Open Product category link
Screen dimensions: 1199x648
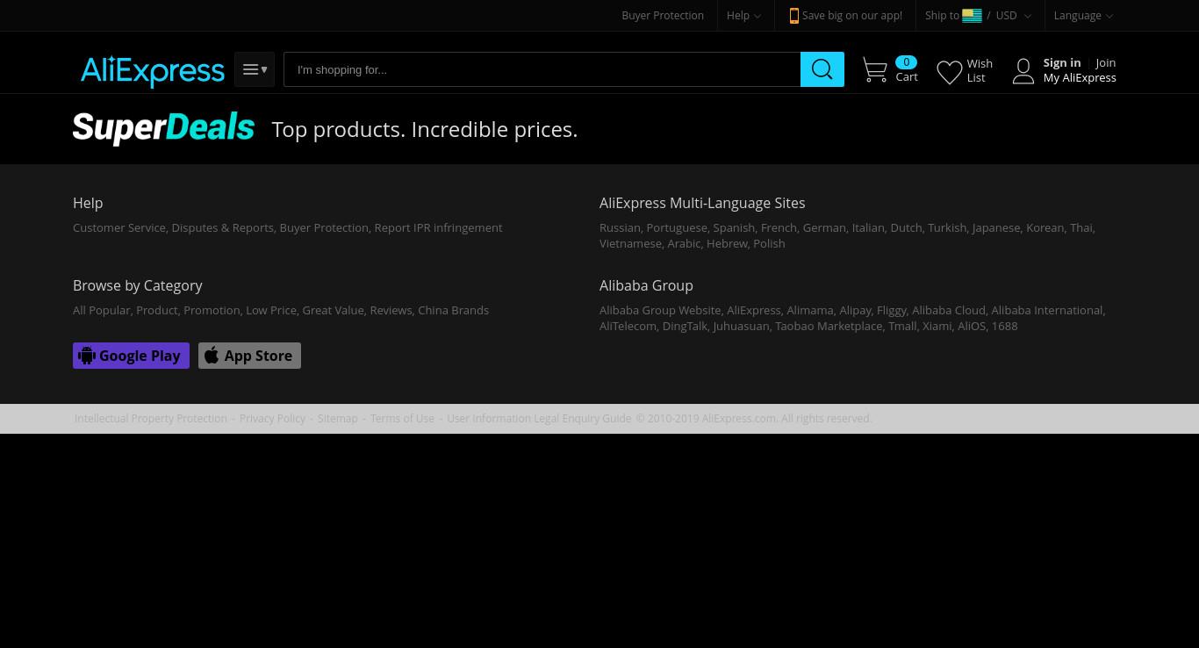click(157, 310)
